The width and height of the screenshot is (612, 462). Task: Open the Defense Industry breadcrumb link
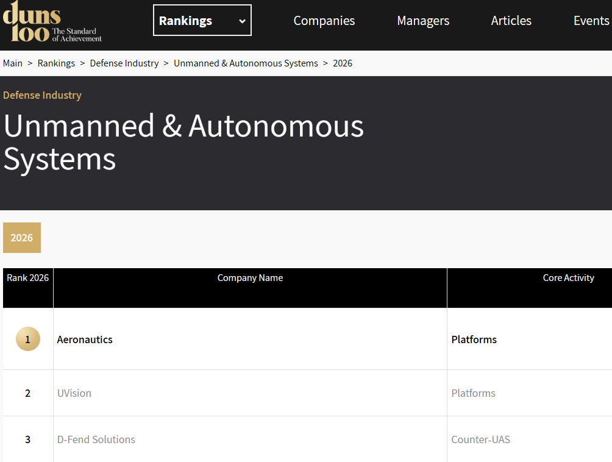(x=124, y=63)
